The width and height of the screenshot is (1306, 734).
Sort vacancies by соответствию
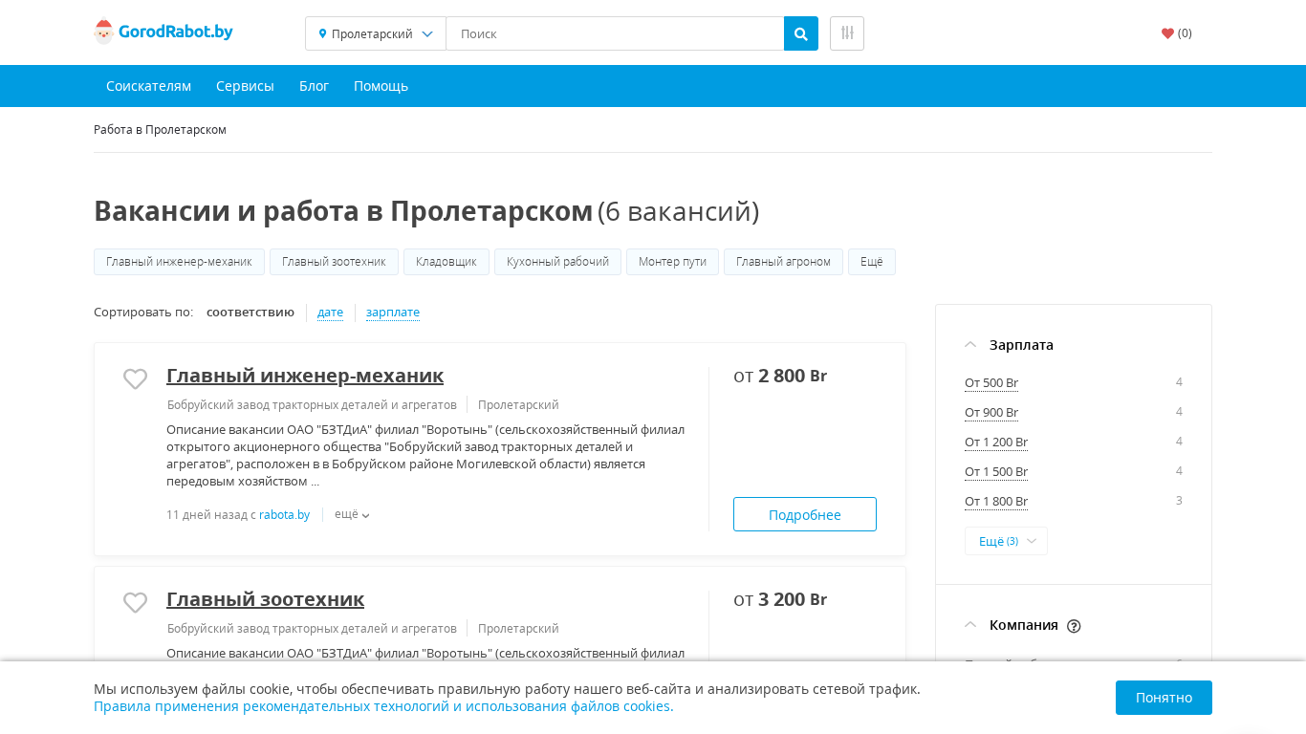[x=250, y=312]
